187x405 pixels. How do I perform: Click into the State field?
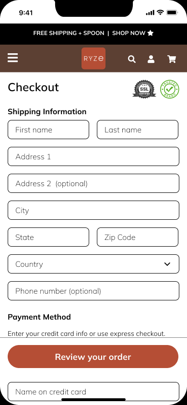tap(48, 237)
